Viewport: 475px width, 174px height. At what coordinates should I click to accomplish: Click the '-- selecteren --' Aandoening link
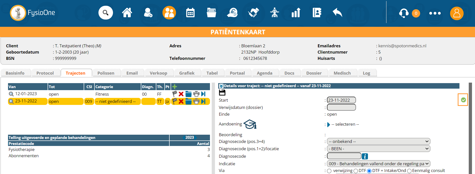[345, 124]
